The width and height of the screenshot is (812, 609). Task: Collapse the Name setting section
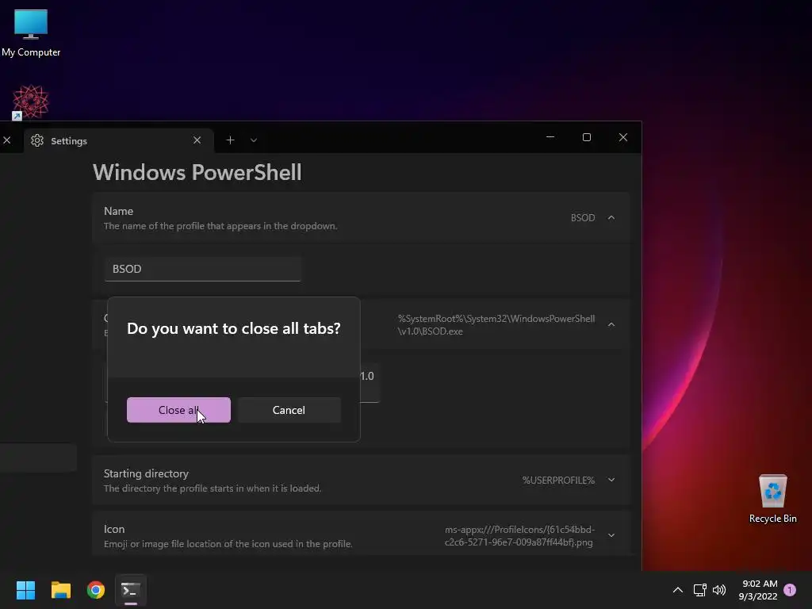(x=611, y=217)
